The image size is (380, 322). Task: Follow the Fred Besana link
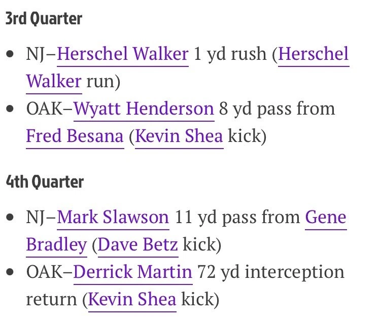click(x=75, y=136)
